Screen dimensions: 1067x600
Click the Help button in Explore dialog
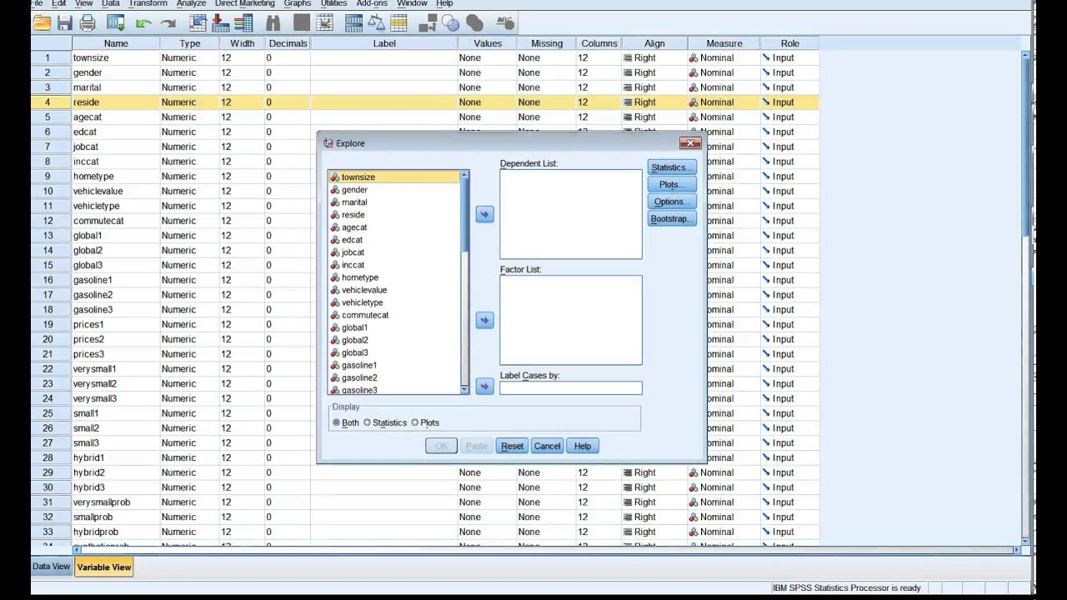coord(582,446)
